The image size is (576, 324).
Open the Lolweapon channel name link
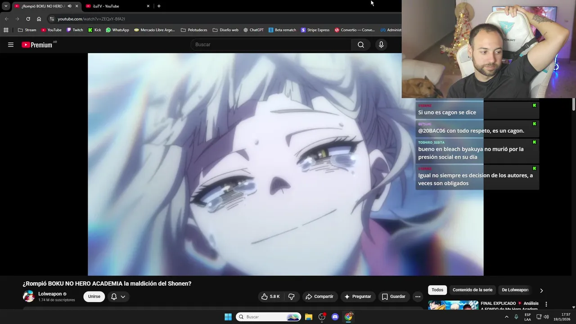[x=50, y=294]
